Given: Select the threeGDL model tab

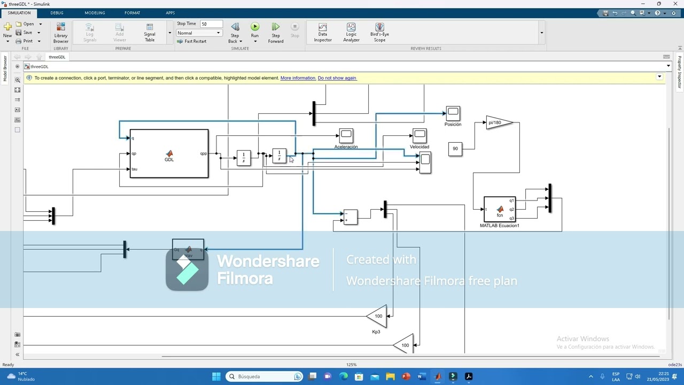Looking at the screenshot, I should (x=57, y=57).
